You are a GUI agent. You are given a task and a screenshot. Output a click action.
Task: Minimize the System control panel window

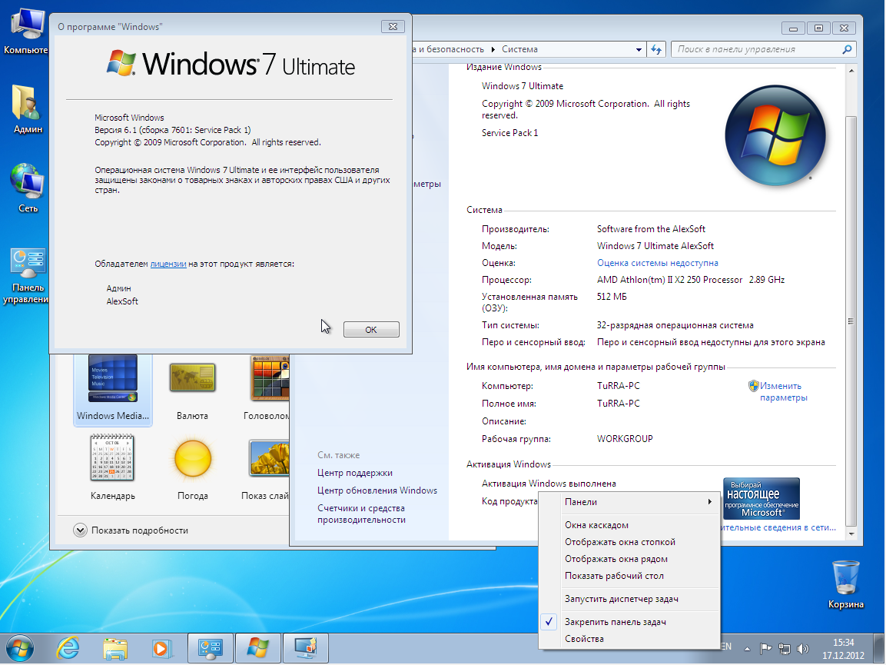point(793,28)
